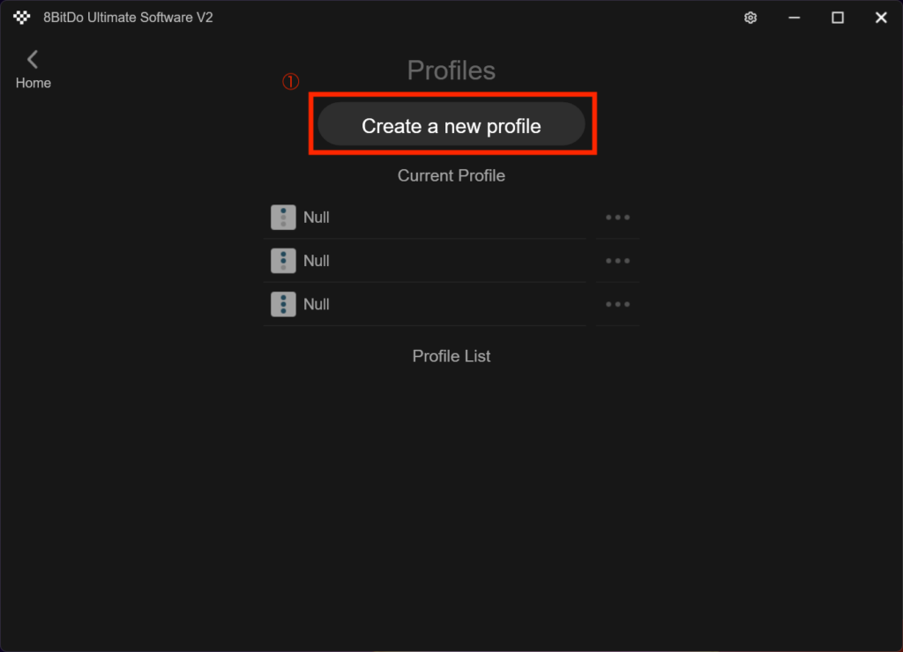Close the 8BitDo Ultimate Software window
The image size is (903, 652).
880,18
